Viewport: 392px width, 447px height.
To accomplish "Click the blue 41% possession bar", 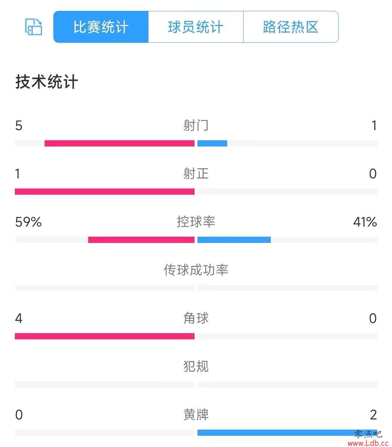I will click(x=234, y=240).
